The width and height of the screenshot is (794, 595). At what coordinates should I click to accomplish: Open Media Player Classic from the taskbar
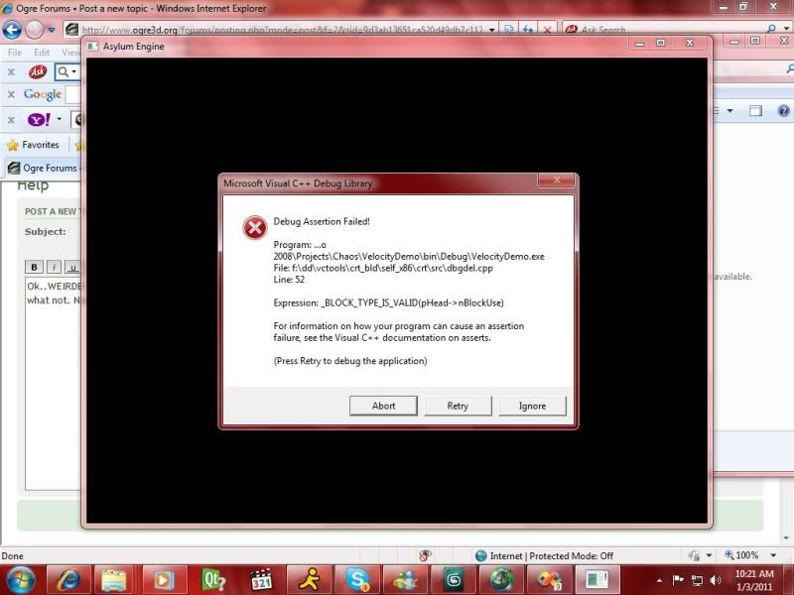click(x=262, y=580)
